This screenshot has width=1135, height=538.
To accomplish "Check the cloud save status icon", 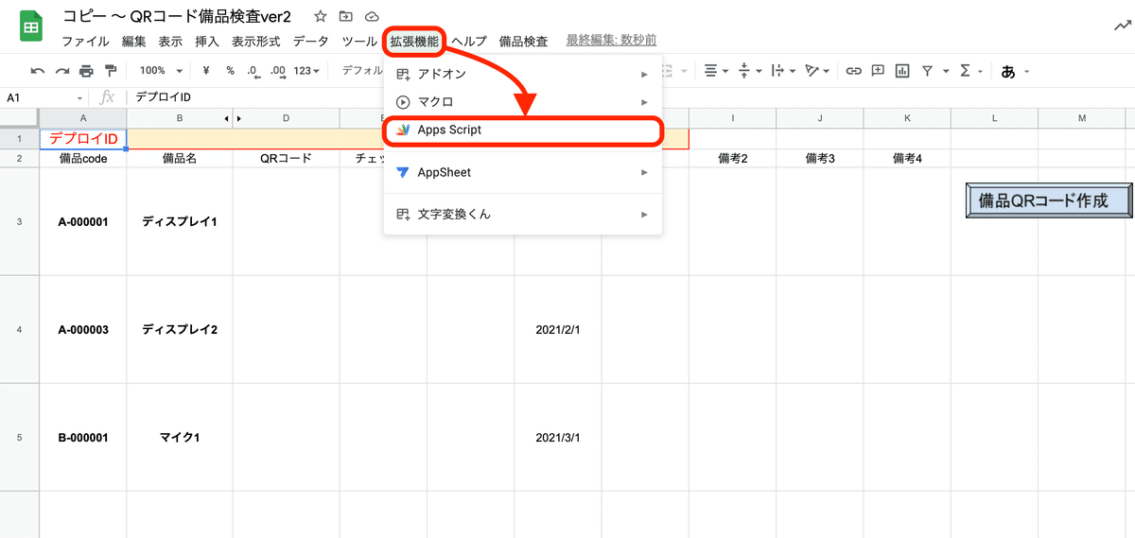I will point(372,17).
